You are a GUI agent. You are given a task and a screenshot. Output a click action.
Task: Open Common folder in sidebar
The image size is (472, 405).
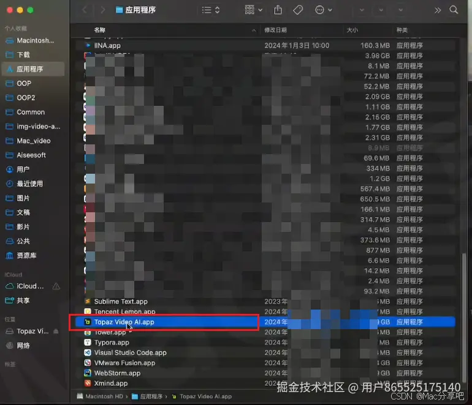click(x=33, y=112)
